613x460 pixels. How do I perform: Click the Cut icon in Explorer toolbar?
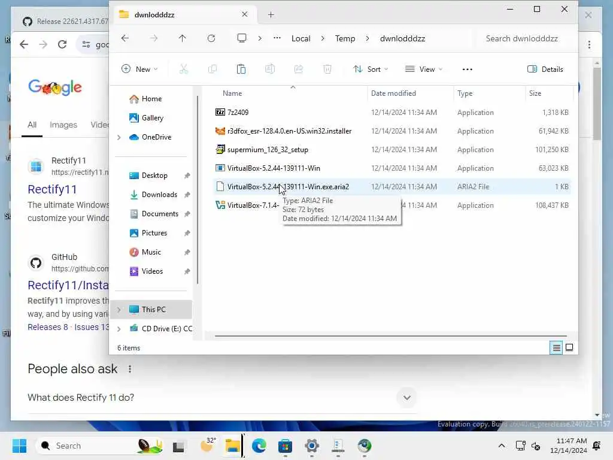pyautogui.click(x=183, y=69)
